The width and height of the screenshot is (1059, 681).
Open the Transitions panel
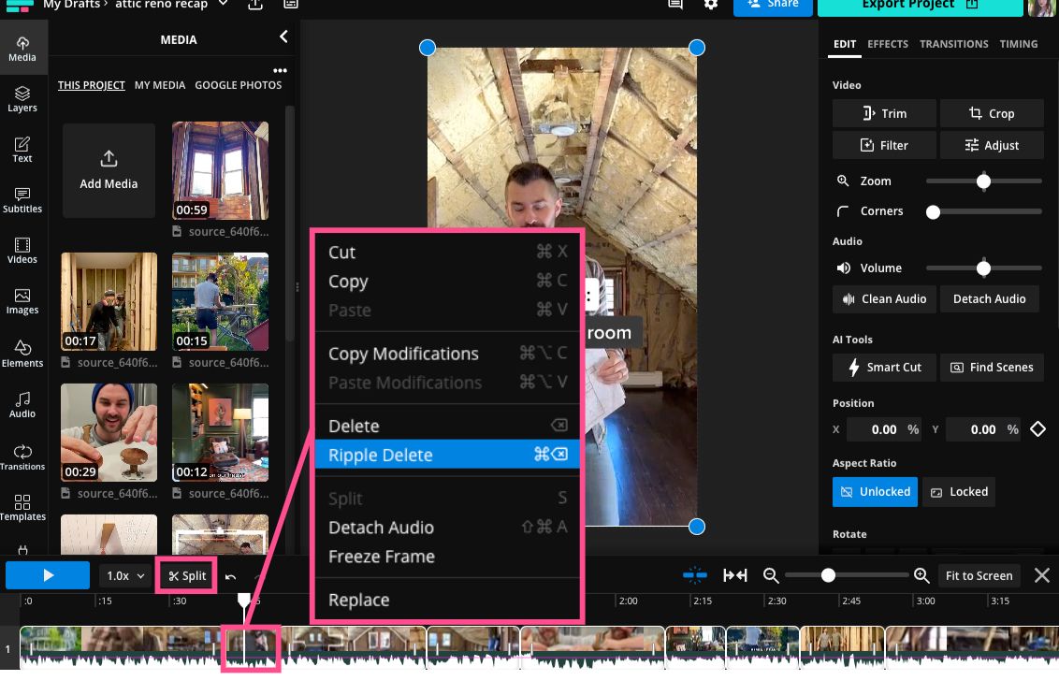(x=22, y=457)
